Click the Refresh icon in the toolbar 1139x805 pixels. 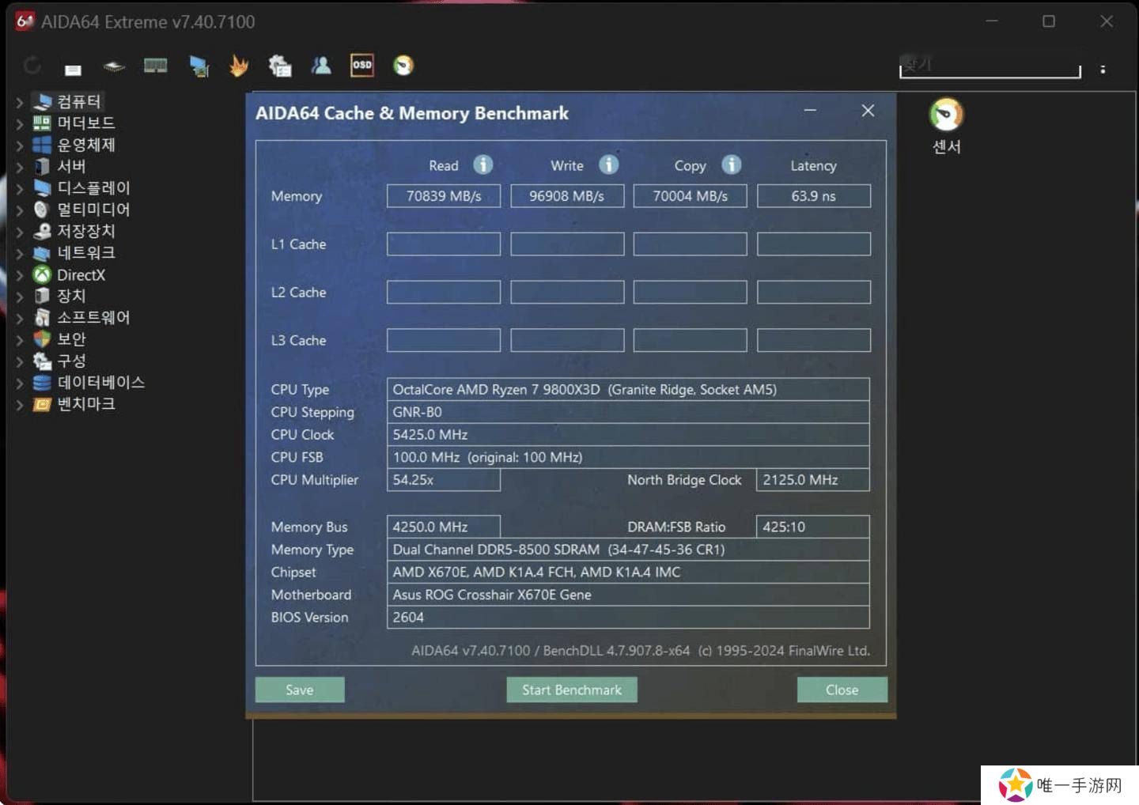click(x=32, y=66)
